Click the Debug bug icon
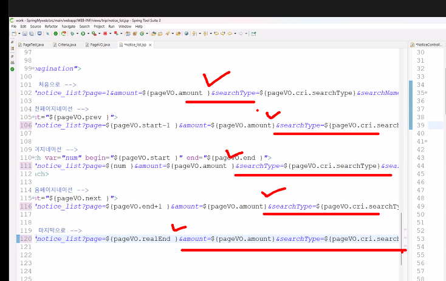 [72, 33]
